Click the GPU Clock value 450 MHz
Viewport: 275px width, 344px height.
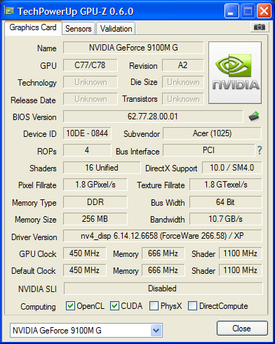pyautogui.click(x=84, y=253)
